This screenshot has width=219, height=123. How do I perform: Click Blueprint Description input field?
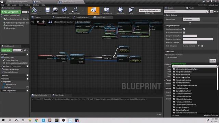tap(198, 39)
